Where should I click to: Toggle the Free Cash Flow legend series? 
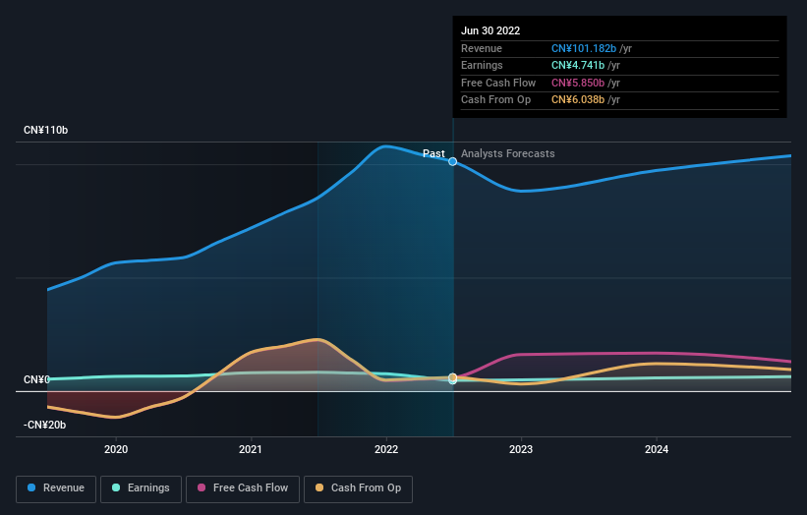(243, 488)
